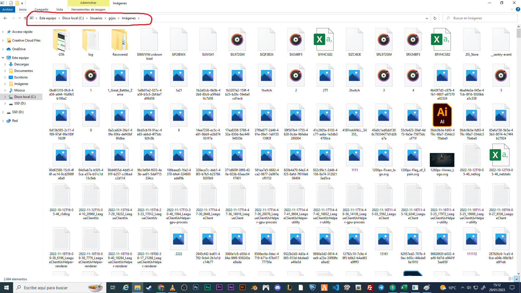Collapse the Este equipo tree node
Screen dimensions: 521x293
3,58
